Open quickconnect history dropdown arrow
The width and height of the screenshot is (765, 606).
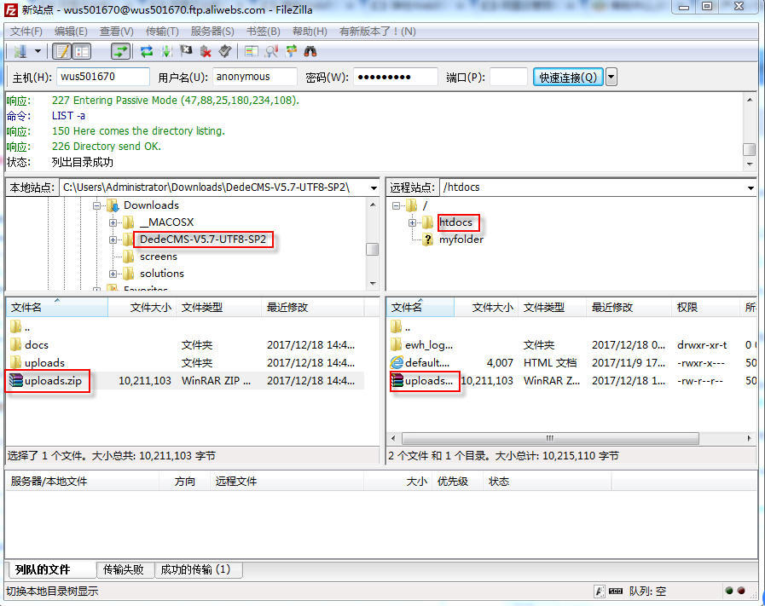click(611, 77)
